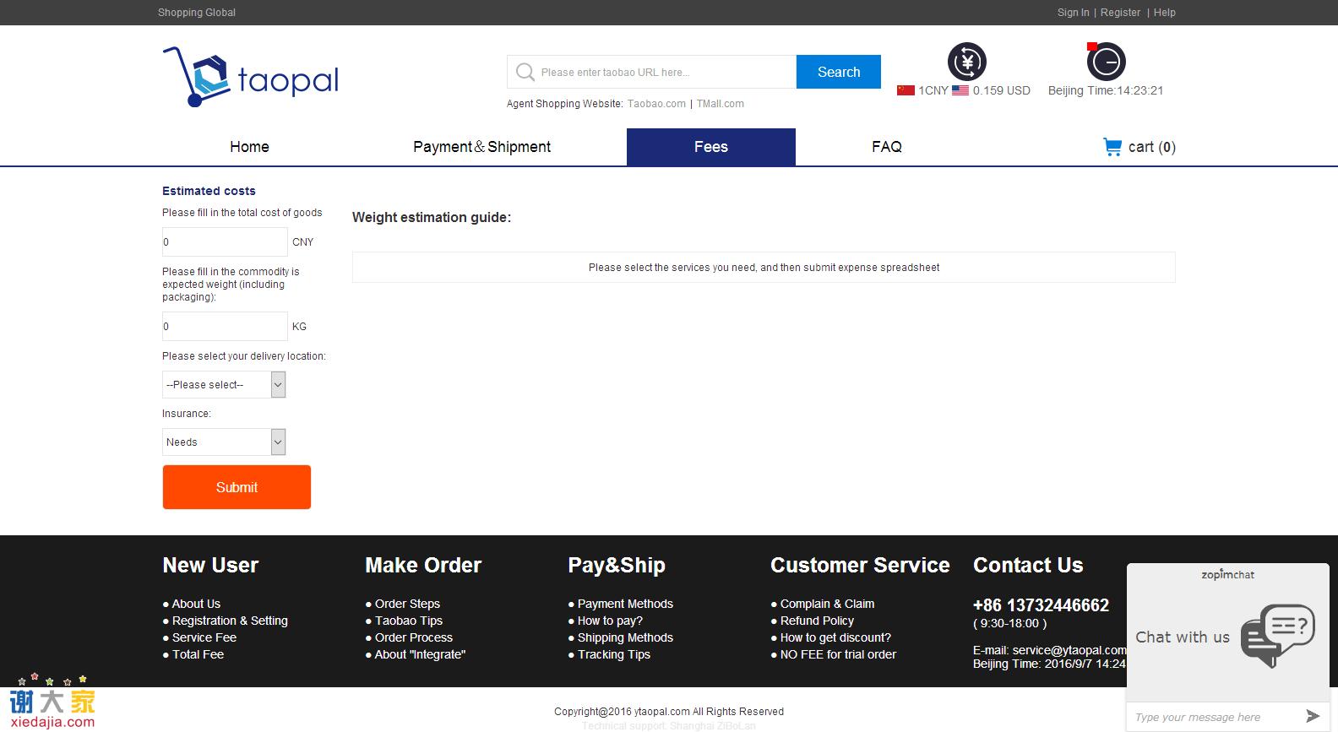Click the total cost CNY input

[225, 242]
